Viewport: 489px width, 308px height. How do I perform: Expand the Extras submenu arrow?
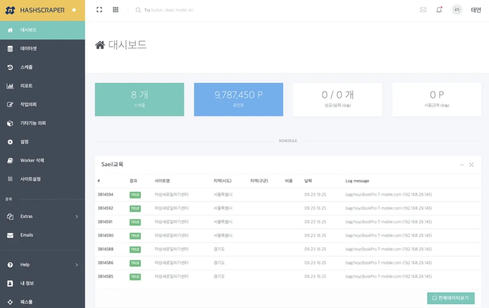pos(77,217)
